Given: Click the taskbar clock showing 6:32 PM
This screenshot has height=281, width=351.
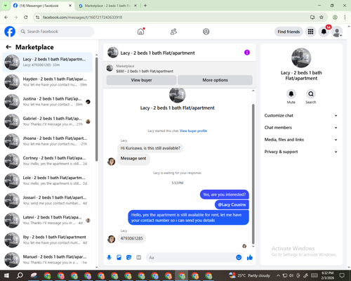Looking at the screenshot, I should (327, 275).
